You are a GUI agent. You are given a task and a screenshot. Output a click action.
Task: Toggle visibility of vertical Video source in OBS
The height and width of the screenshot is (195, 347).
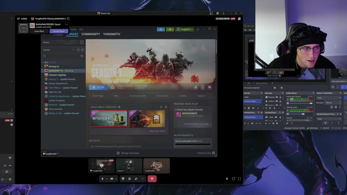click(x=276, y=117)
